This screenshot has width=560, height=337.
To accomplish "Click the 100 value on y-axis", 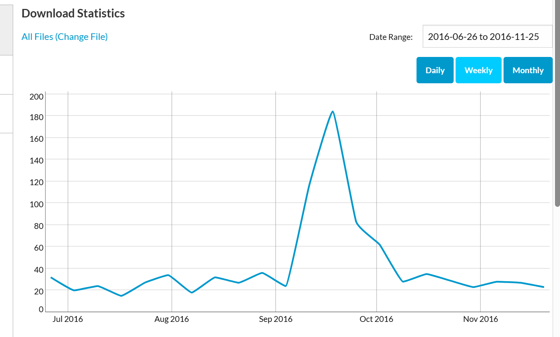I will click(x=37, y=204).
